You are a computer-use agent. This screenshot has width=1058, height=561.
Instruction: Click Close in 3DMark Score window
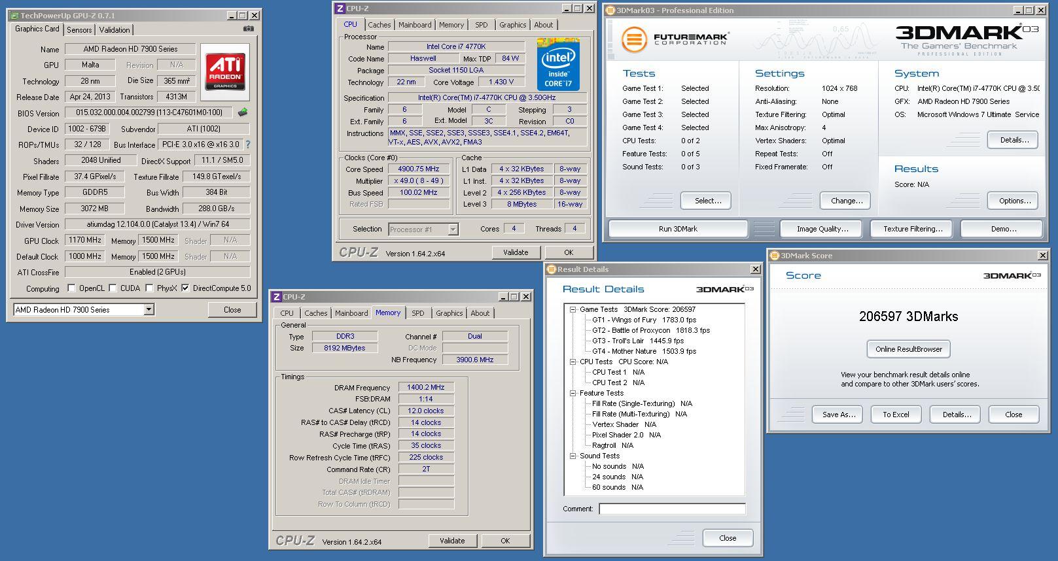[x=1014, y=415]
